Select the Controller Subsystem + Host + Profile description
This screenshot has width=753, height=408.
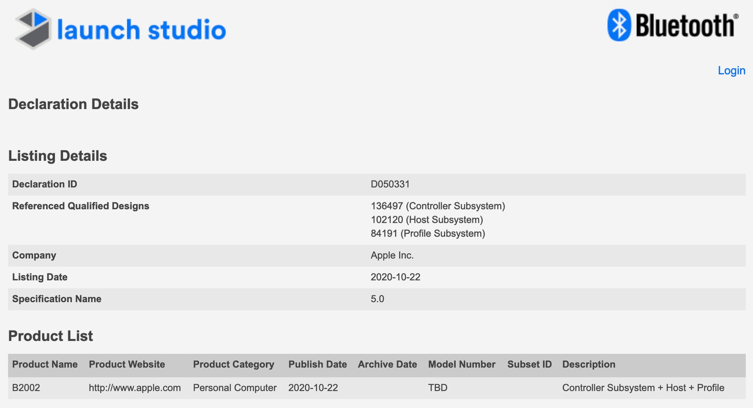point(643,388)
